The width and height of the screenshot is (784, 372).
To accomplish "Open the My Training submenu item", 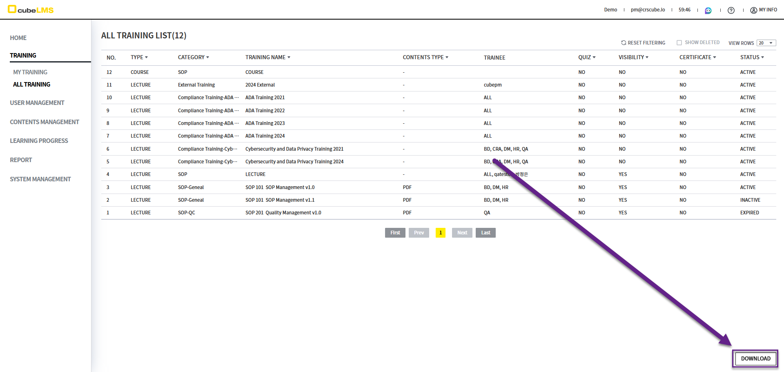I will pyautogui.click(x=30, y=72).
